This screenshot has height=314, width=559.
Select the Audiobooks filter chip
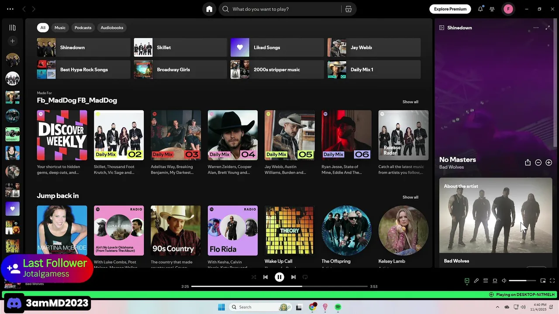point(112,27)
